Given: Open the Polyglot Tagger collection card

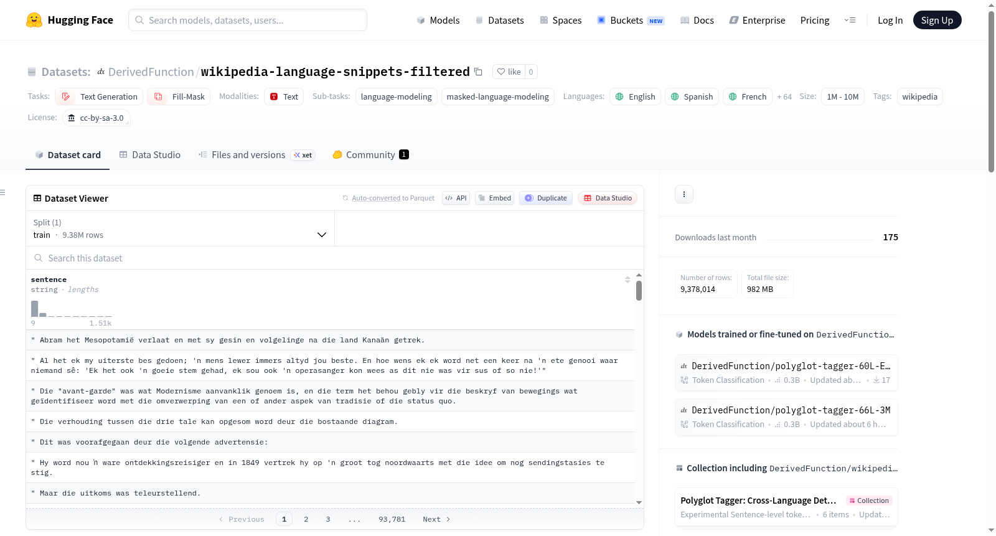Looking at the screenshot, I should tap(786, 507).
